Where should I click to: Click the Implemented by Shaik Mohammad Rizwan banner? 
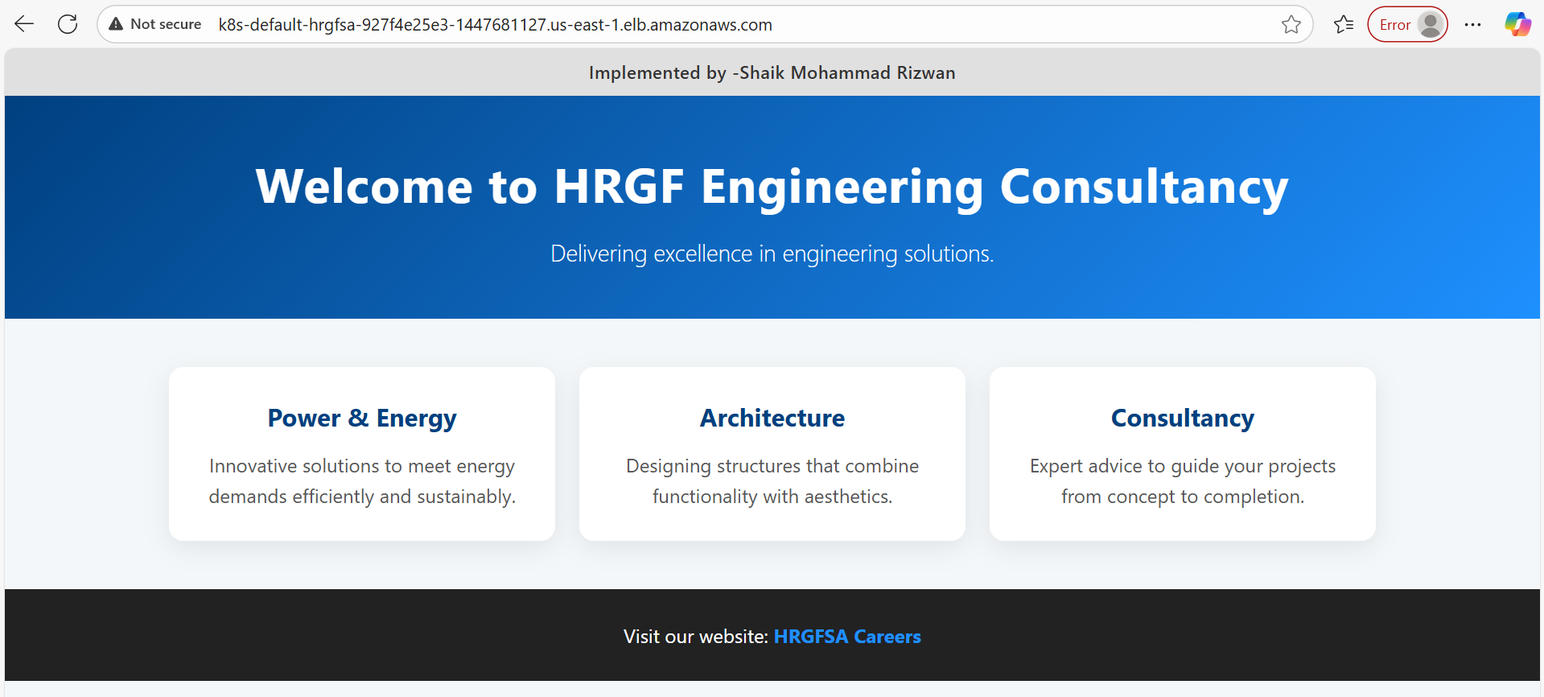coord(772,72)
